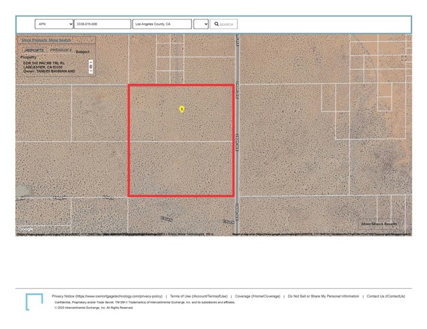Click the Google logo on the map
The height and width of the screenshot is (329, 427).
[x=25, y=229]
